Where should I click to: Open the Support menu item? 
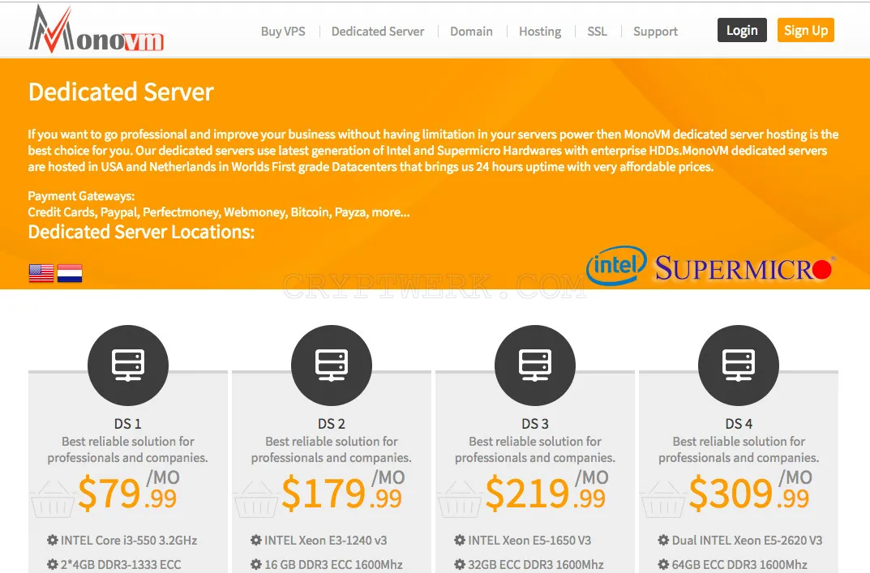pos(655,32)
